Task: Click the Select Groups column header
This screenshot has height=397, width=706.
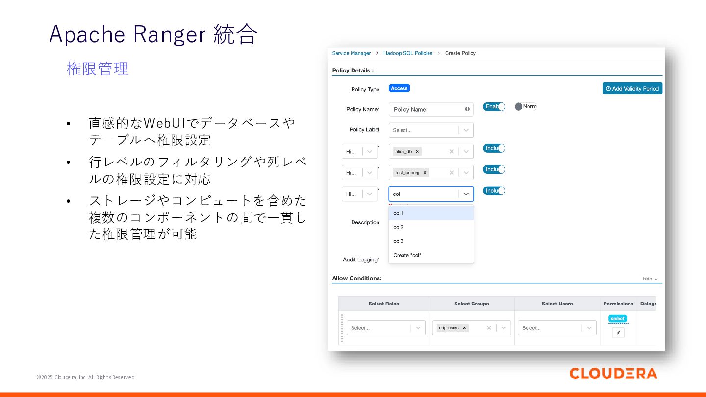Action: point(472,304)
